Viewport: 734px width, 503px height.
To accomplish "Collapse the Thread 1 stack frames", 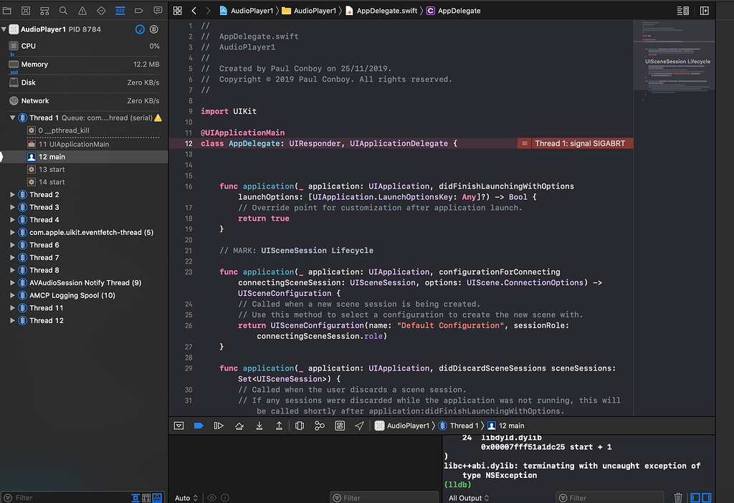I will 12,117.
